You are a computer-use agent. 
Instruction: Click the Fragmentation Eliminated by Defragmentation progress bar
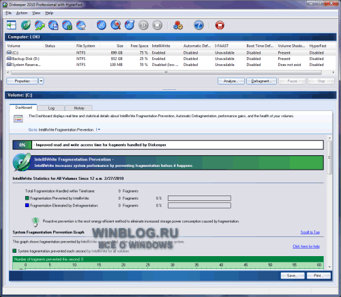(x=199, y=206)
